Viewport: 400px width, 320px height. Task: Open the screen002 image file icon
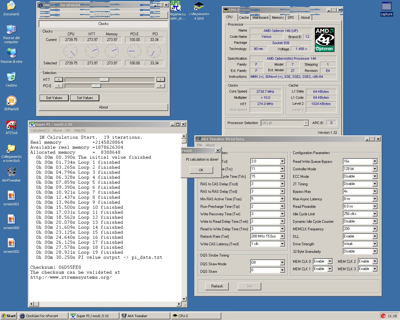(x=11, y=246)
